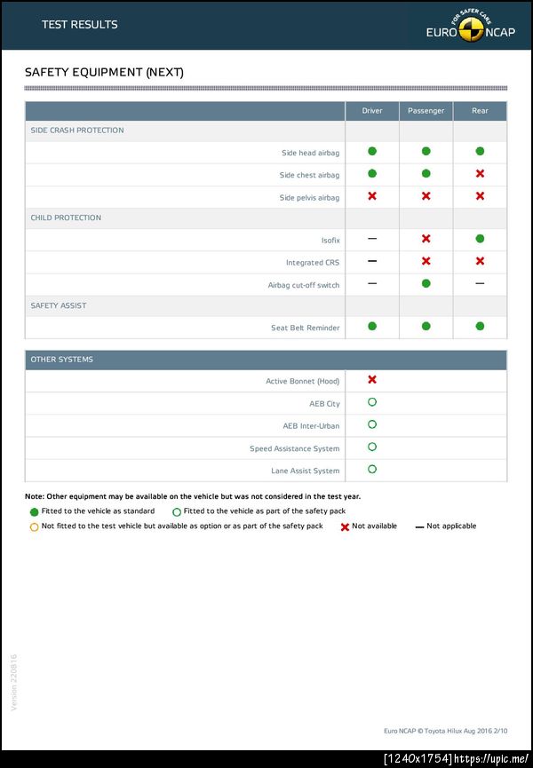Click hollow circle for Speed Assistance System
This screenshot has height=768, width=533.
pyautogui.click(x=372, y=447)
